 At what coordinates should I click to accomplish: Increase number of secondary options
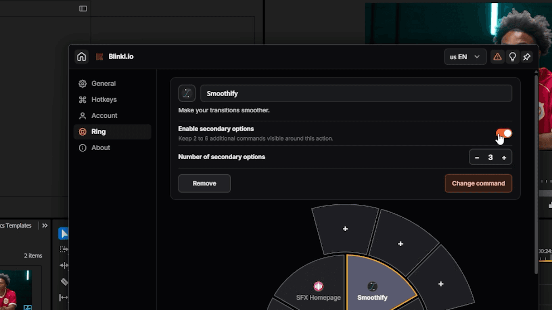pos(504,158)
